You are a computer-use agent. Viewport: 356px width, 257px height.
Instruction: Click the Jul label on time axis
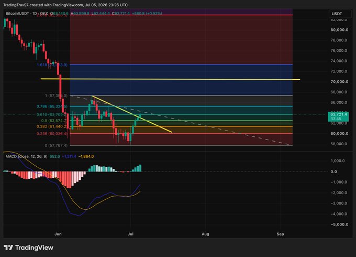pos(130,234)
